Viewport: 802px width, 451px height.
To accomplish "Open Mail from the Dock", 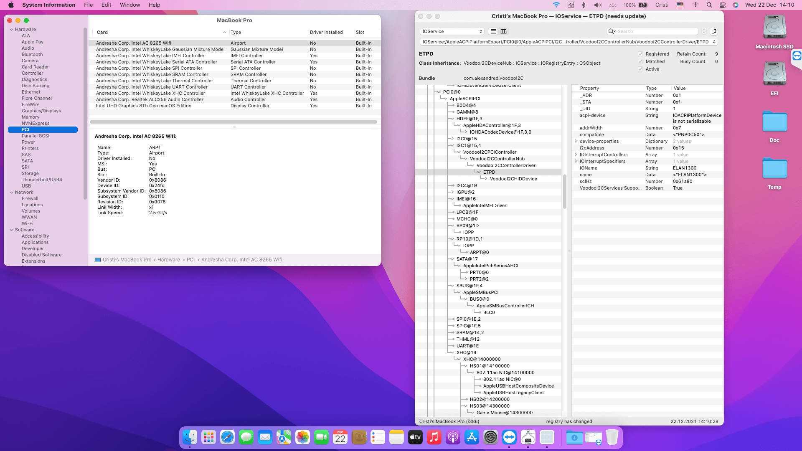I will pos(265,437).
